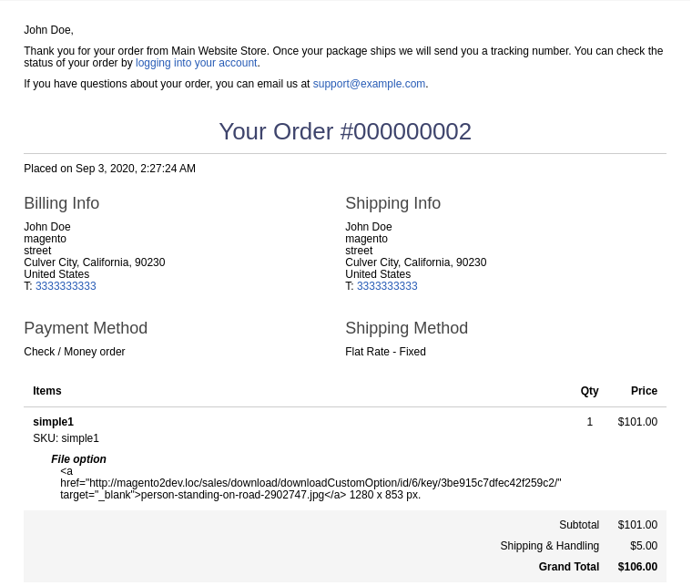Click the shipping phone number 3333333333
The height and width of the screenshot is (586, 692).
click(387, 286)
